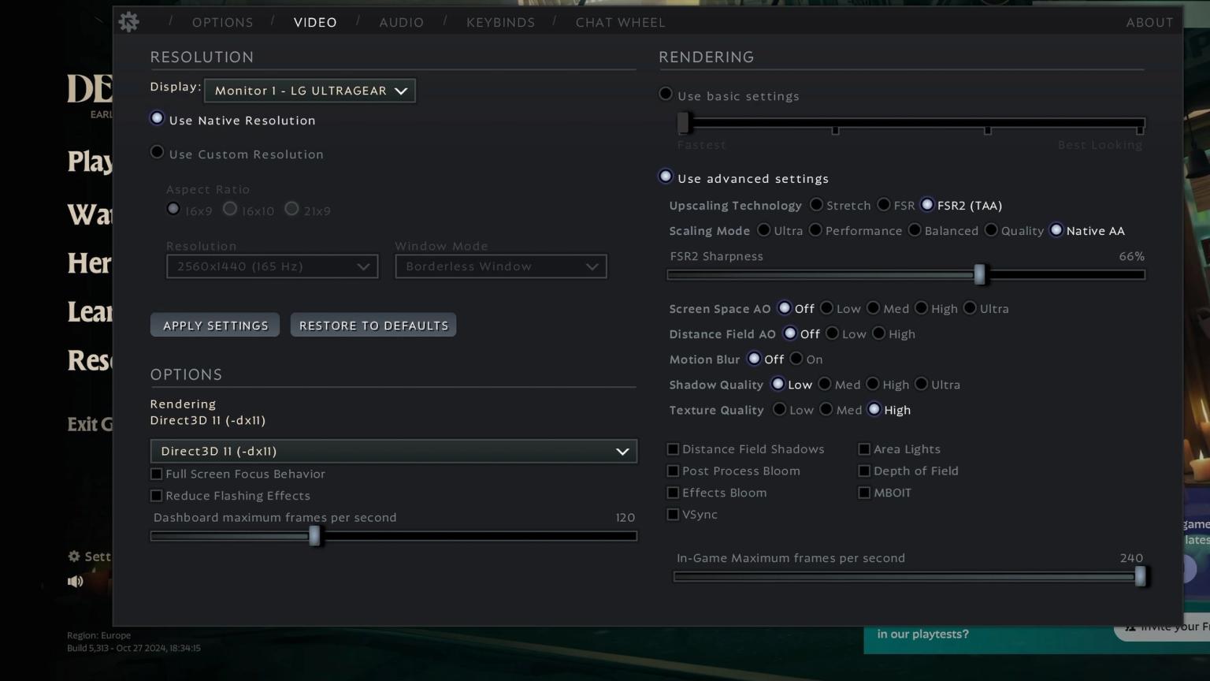1210x681 pixels.
Task: Enable the VSync checkbox
Action: pos(674,514)
